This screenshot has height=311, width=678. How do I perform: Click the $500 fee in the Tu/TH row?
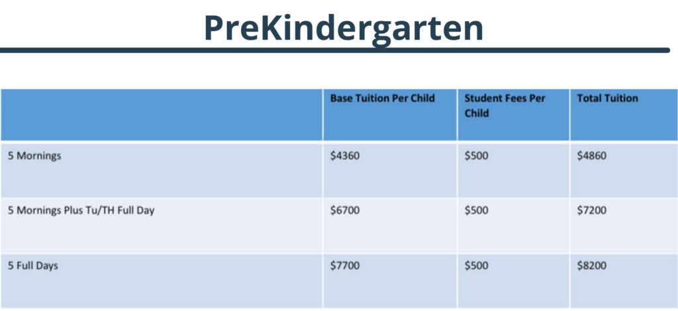click(x=476, y=211)
